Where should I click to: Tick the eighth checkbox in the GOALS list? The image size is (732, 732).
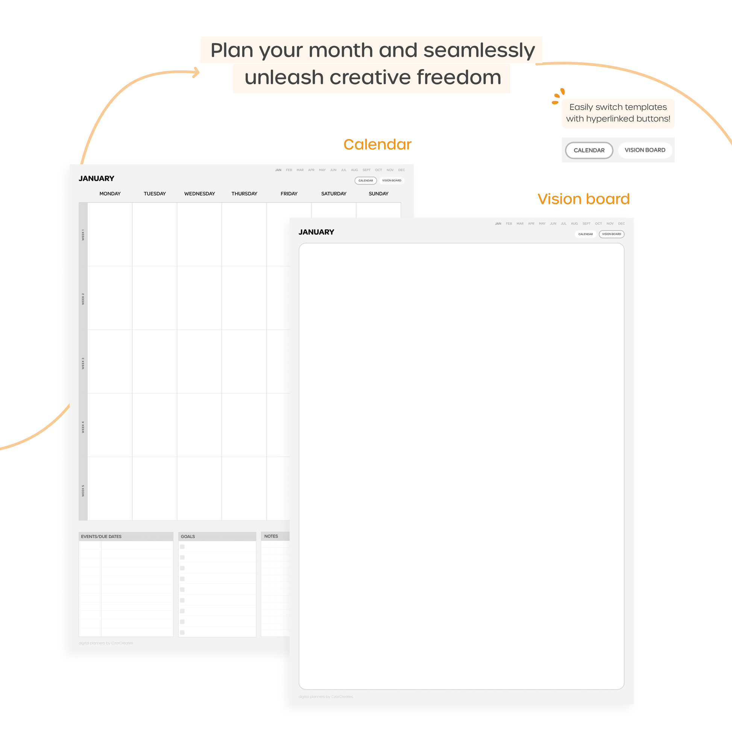click(182, 622)
